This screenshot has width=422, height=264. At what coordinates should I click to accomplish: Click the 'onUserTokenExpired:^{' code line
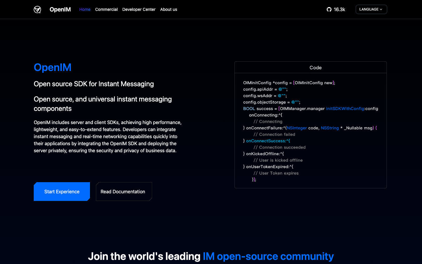(x=268, y=167)
